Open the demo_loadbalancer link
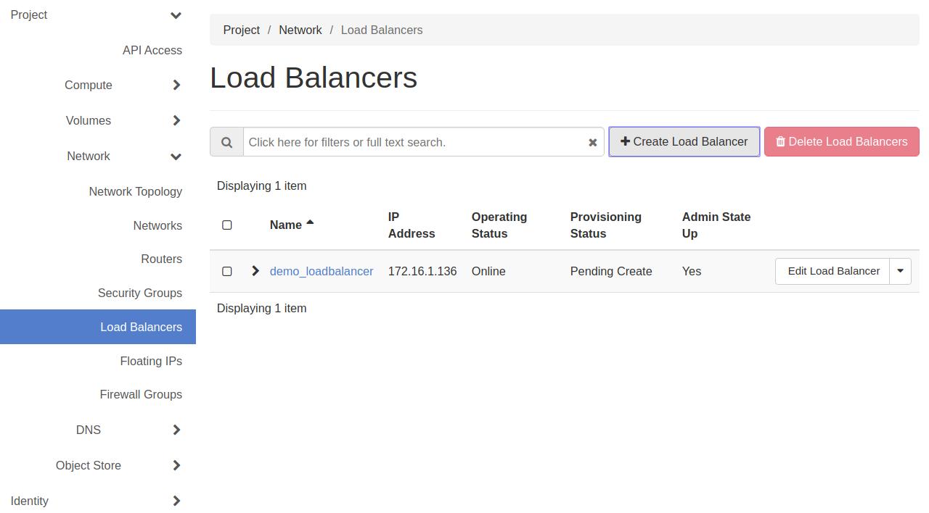The width and height of the screenshot is (929, 513). click(322, 271)
